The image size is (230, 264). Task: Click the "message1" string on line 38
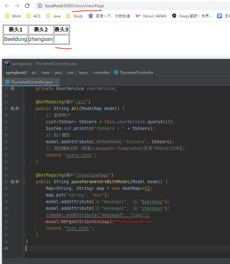coord(114,202)
